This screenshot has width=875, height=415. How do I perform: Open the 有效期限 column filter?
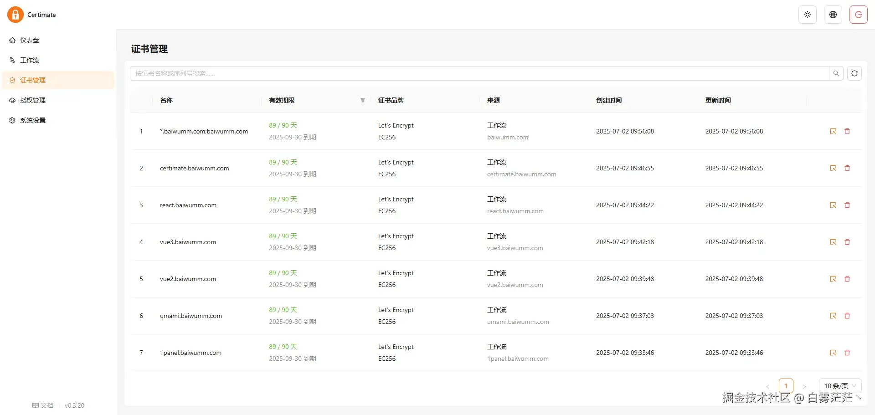pos(363,100)
